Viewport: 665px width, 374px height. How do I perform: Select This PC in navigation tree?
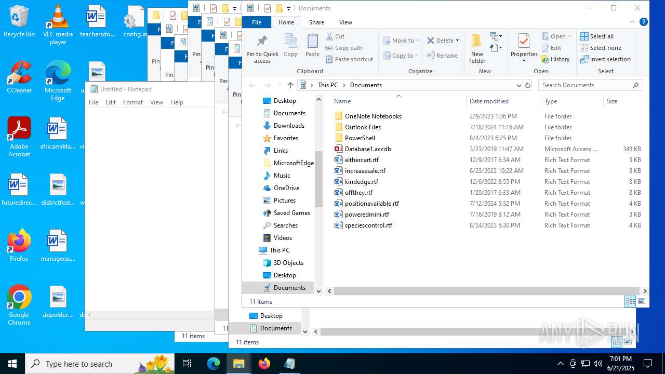[x=280, y=250]
